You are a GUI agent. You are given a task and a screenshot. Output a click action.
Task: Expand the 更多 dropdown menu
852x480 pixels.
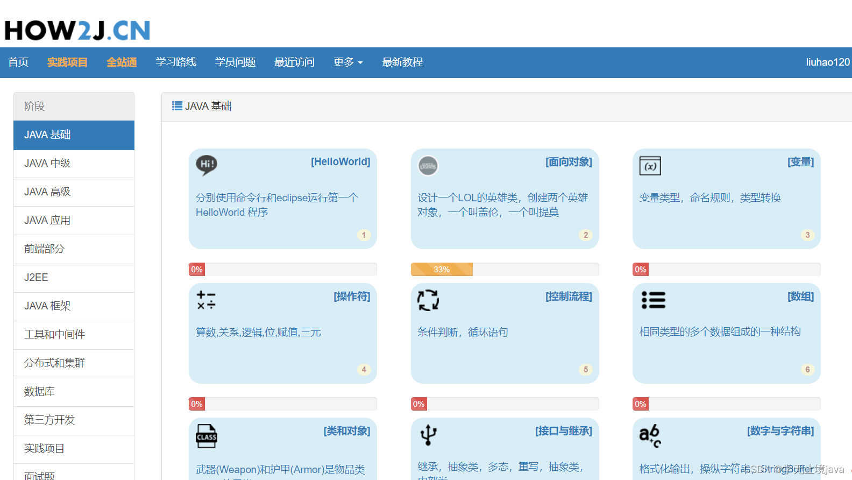348,62
